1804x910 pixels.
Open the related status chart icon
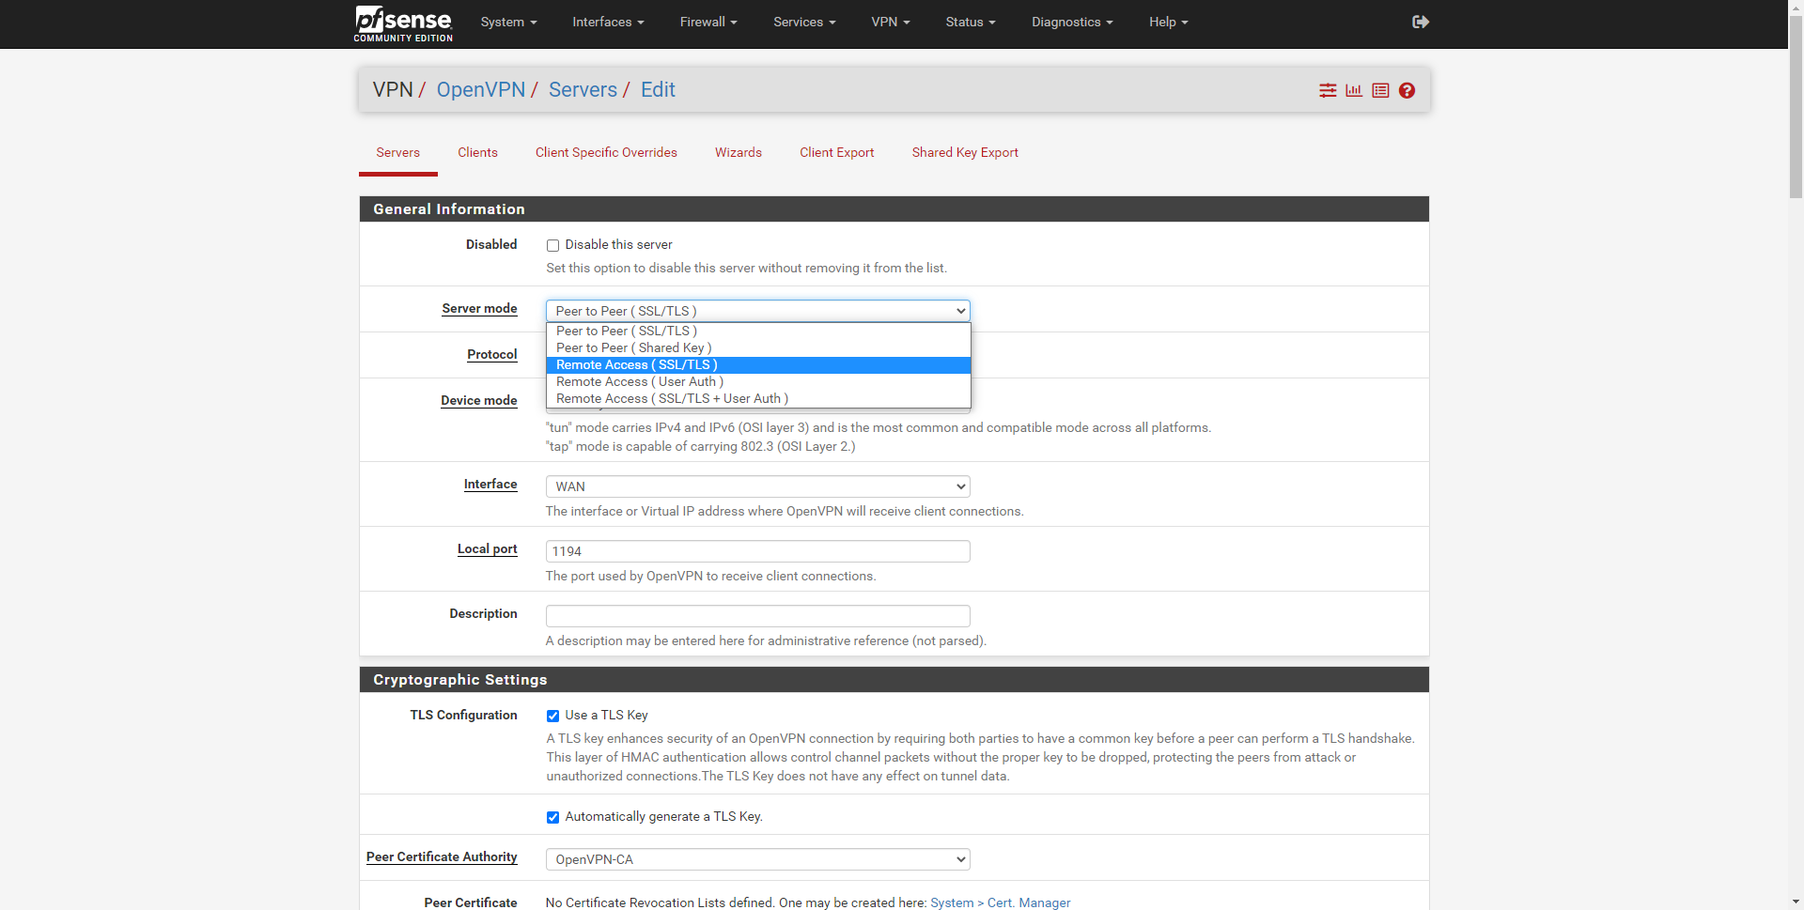click(1354, 90)
